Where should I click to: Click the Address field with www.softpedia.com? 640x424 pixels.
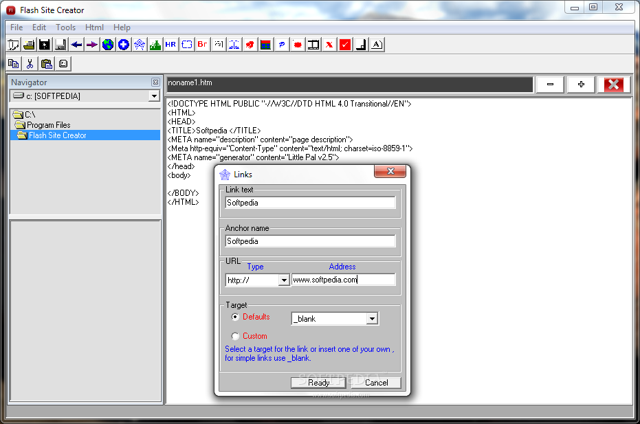coord(343,280)
